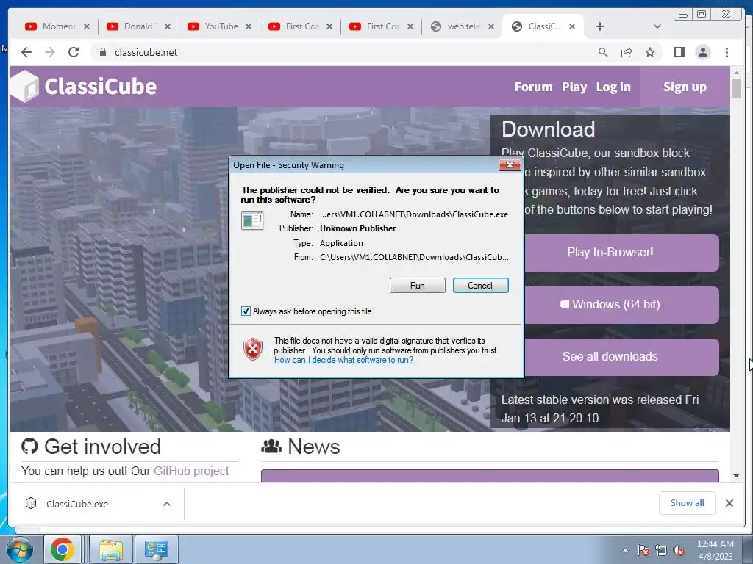Click the muted volume tray icon
753x564 pixels.
[x=679, y=551]
